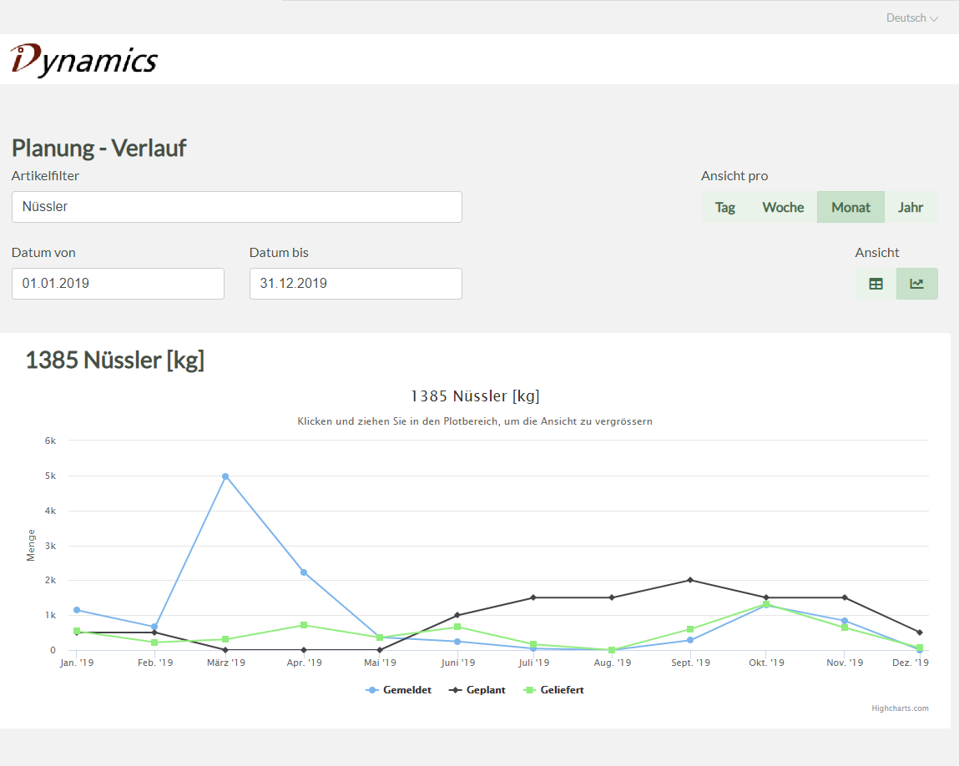The width and height of the screenshot is (959, 766).
Task: Open the Datum von date field
Action: [x=118, y=284]
